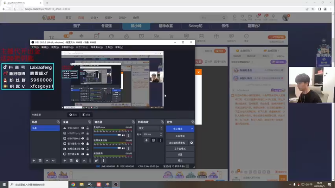335x188 pixels.
Task: Open File Explorer from the taskbar
Action: (82, 184)
